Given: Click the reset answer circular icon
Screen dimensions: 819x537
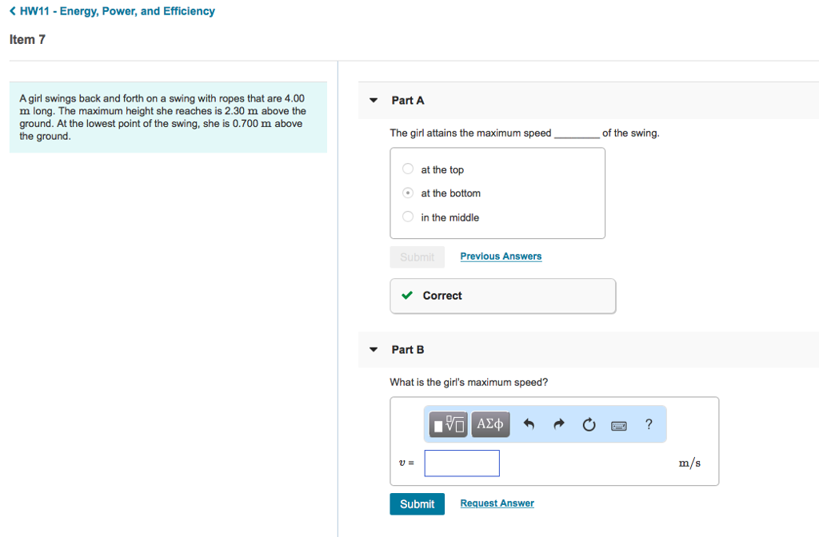Looking at the screenshot, I should pos(589,424).
